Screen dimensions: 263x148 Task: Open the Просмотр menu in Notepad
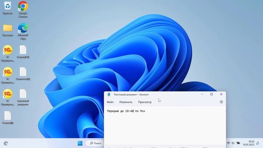click(145, 102)
